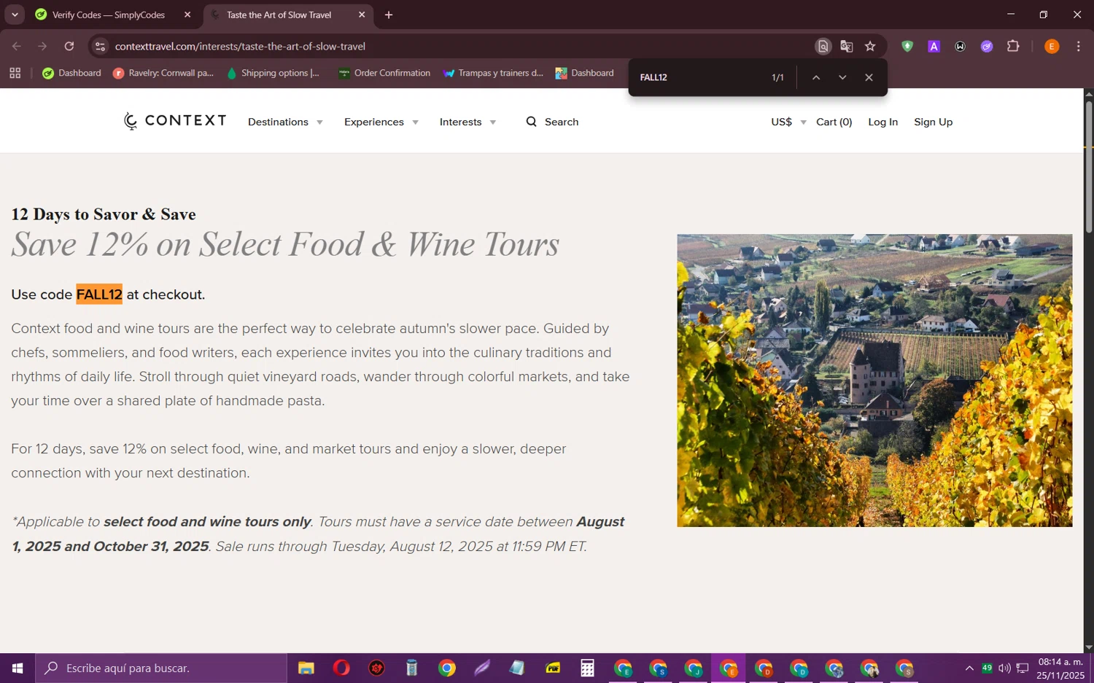Click the page vertical scrollbar
1094x683 pixels.
[1088, 168]
